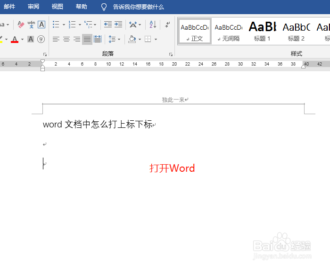Open the 帮助 tab
The width and height of the screenshot is (330, 268).
click(x=82, y=7)
